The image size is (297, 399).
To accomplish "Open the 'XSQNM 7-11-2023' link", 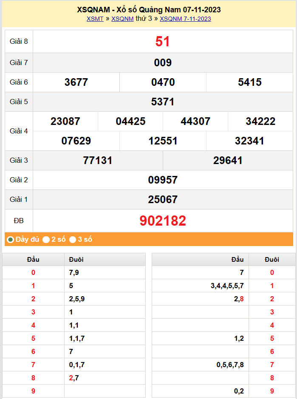I will (185, 19).
